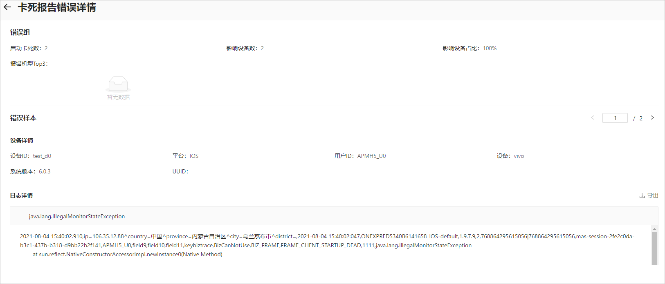Click the log details vertical scrollbar thumb
The height and width of the screenshot is (284, 665).
[654, 248]
